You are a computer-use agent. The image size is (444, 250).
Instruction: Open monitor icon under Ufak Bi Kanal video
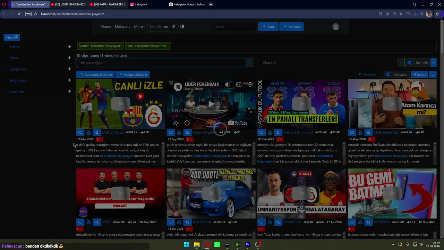(x=80, y=132)
